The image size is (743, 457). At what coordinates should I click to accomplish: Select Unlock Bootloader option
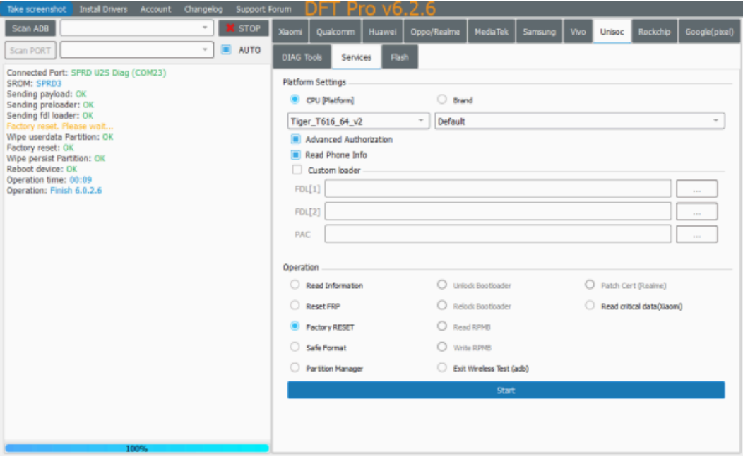coord(441,285)
